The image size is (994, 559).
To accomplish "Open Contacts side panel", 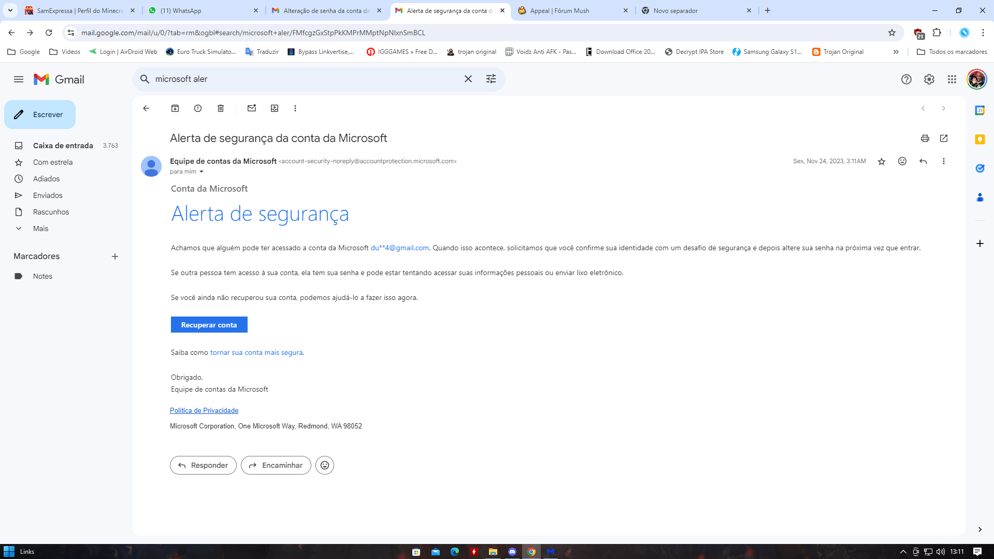I will coord(980,197).
